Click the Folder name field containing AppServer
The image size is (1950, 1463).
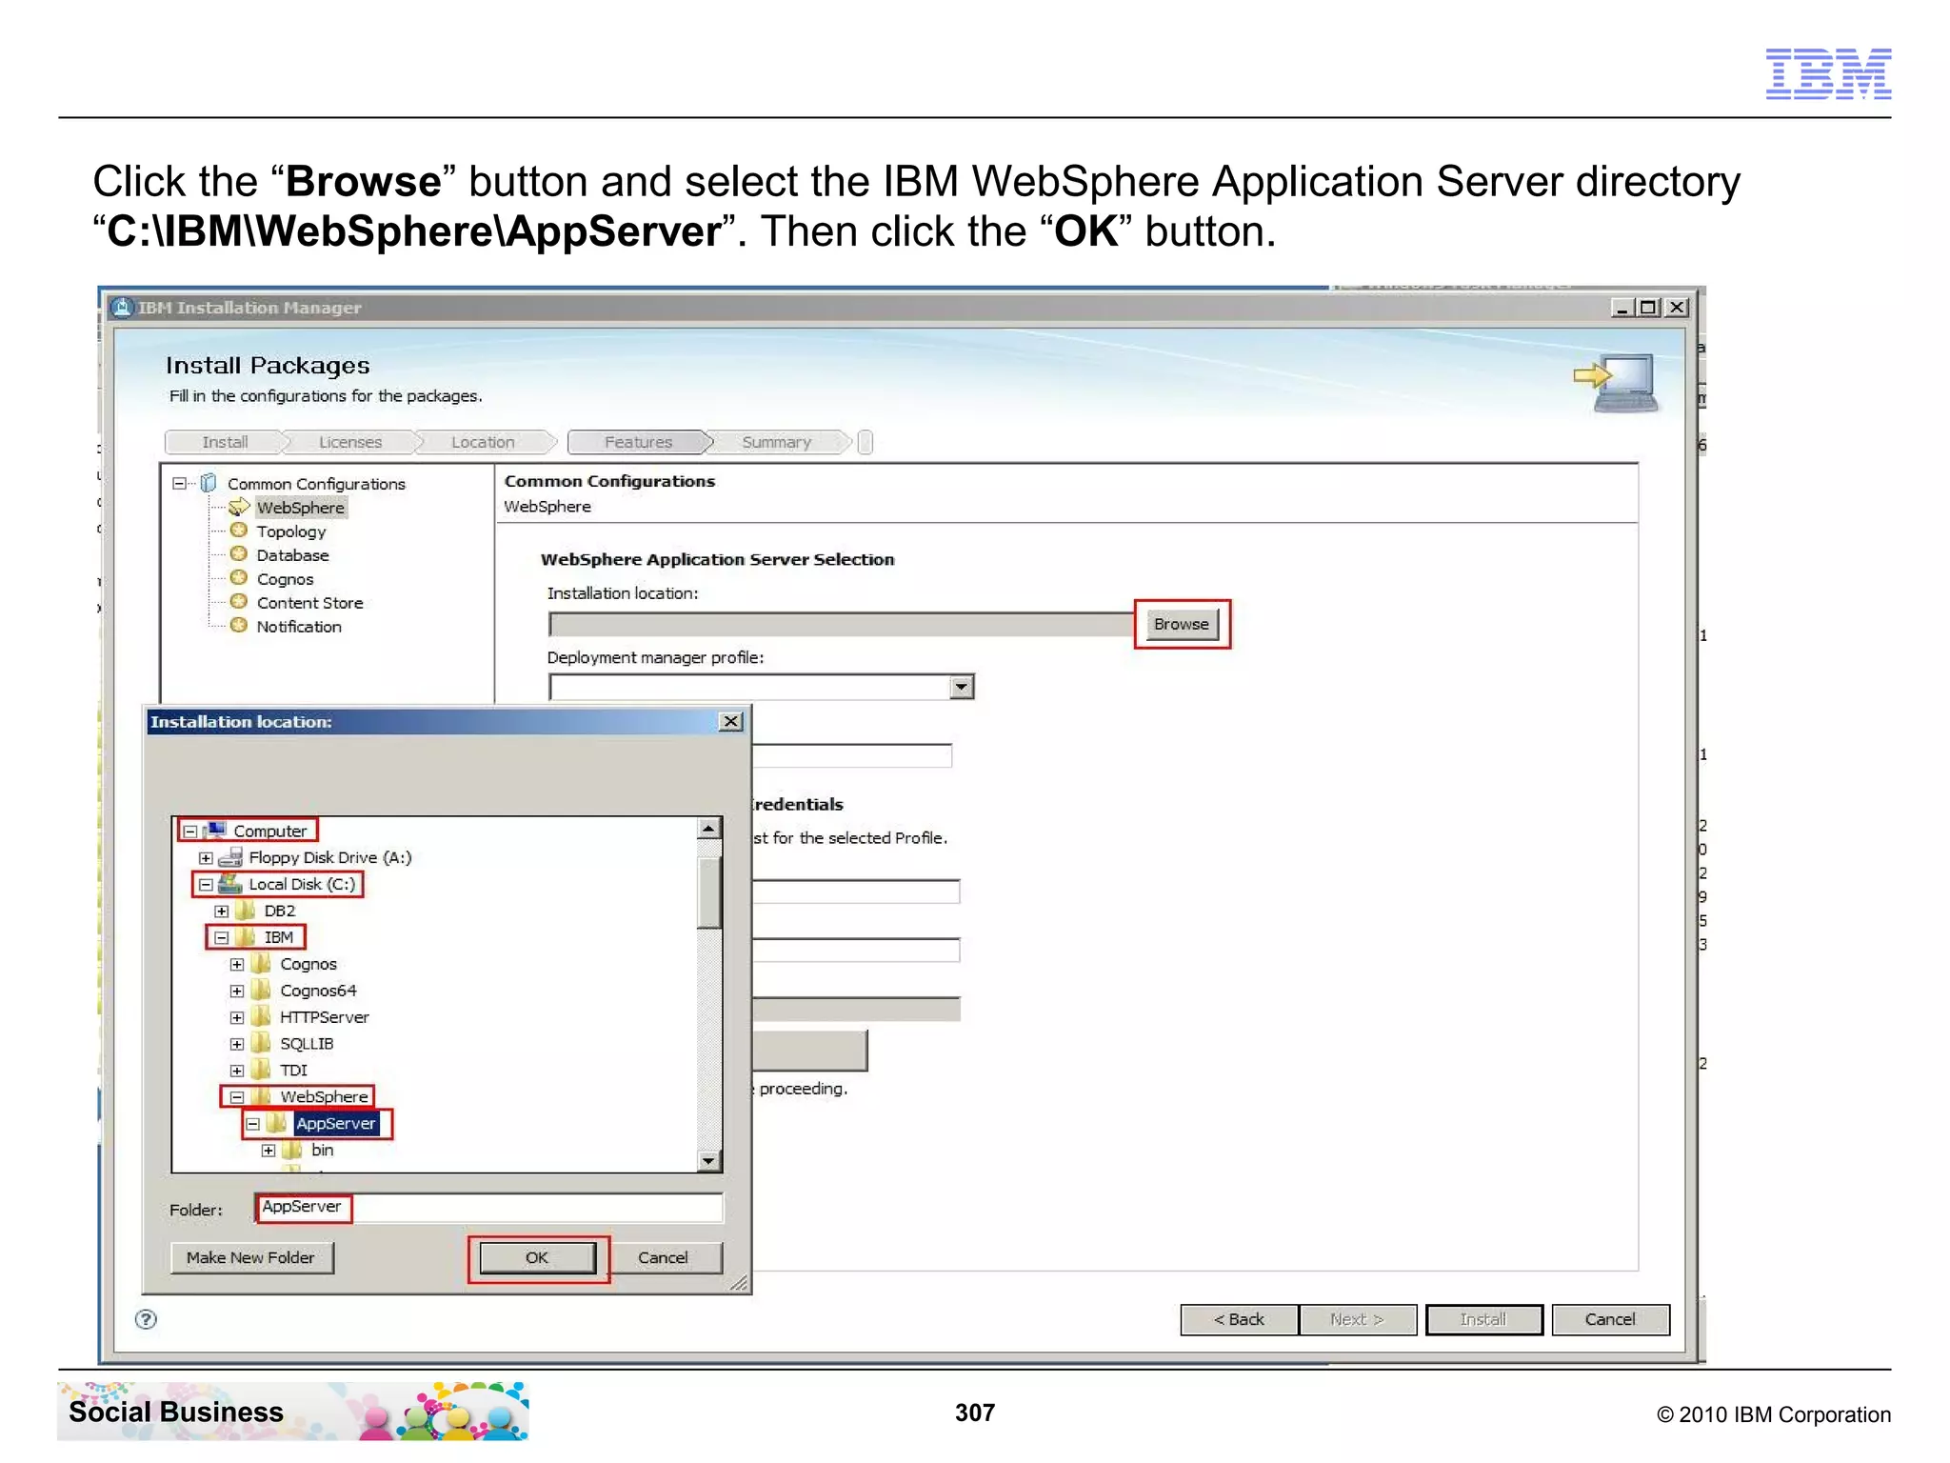tap(489, 1207)
